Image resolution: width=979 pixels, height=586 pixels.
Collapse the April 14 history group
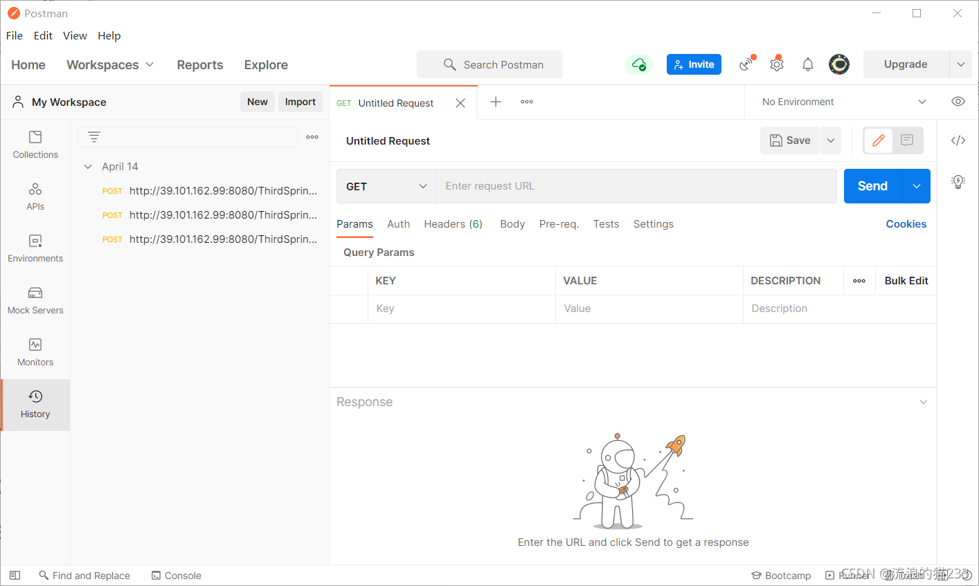[88, 167]
